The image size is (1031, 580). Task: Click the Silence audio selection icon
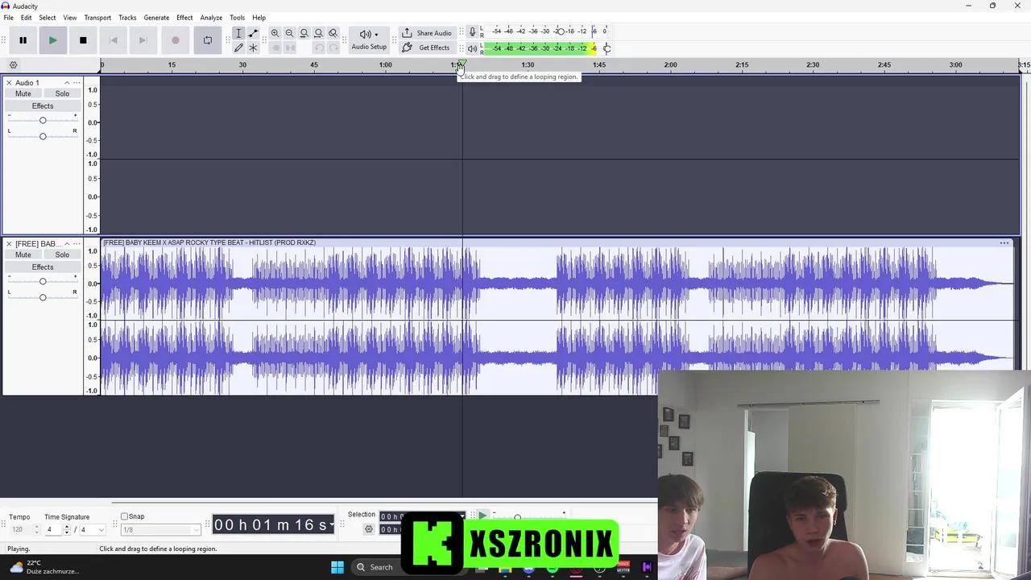pyautogui.click(x=289, y=48)
